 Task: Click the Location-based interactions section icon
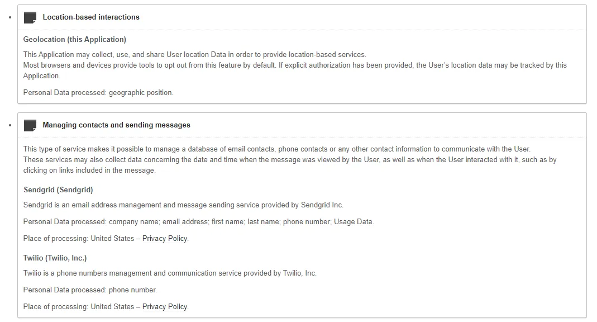[x=30, y=17]
